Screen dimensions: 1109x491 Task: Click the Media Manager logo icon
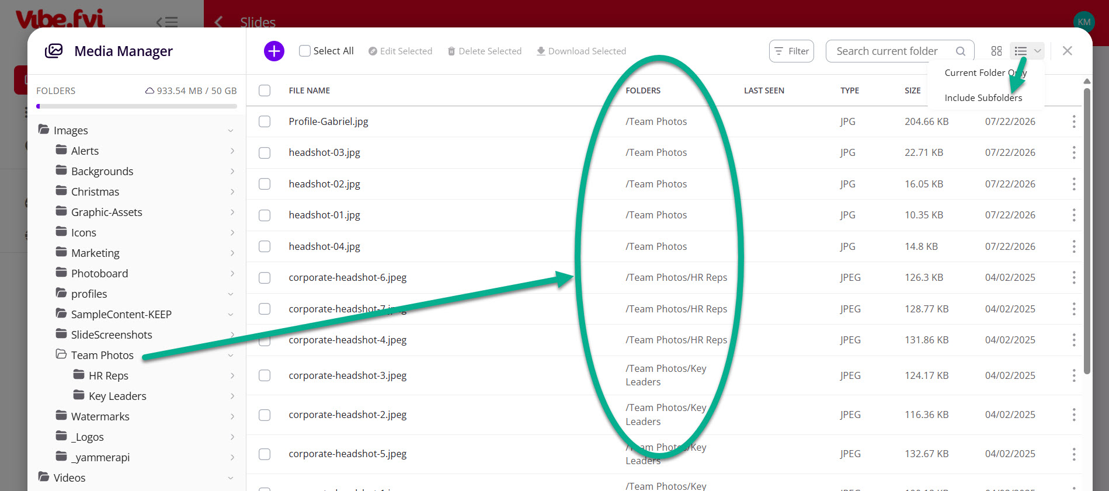54,51
